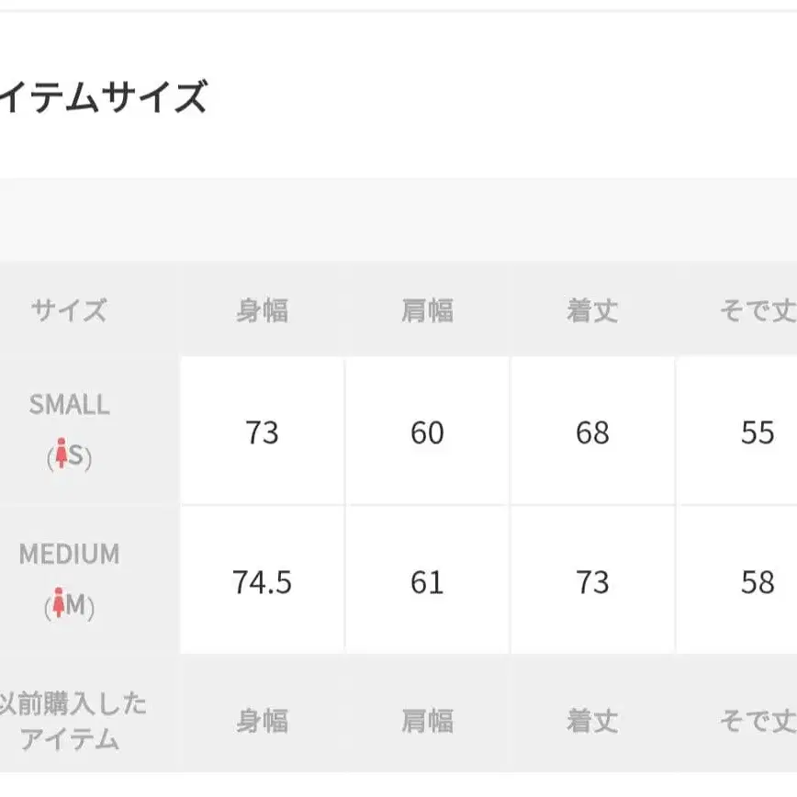Select the MEDIUM そで丈 cell showing 58
The height and width of the screenshot is (797, 797).
[x=758, y=581]
